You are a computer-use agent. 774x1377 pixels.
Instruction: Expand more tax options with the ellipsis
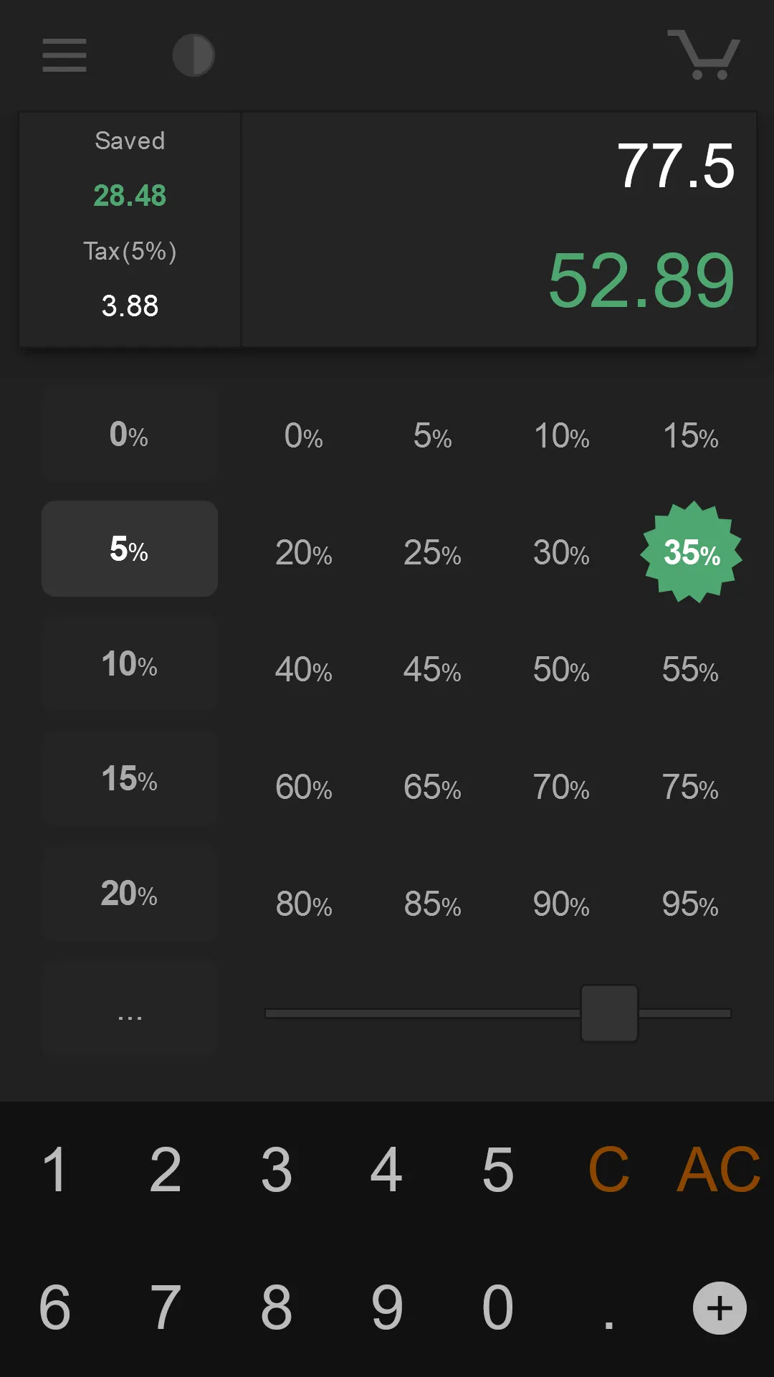pyautogui.click(x=130, y=1008)
